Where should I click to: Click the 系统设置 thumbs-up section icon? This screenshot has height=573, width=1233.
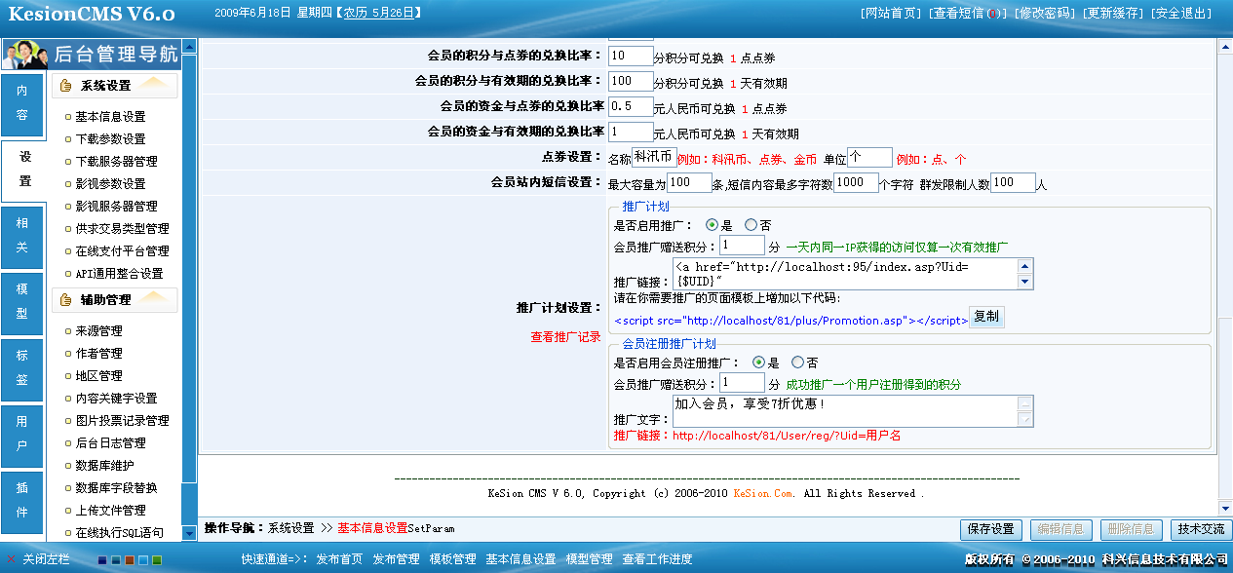[x=66, y=86]
